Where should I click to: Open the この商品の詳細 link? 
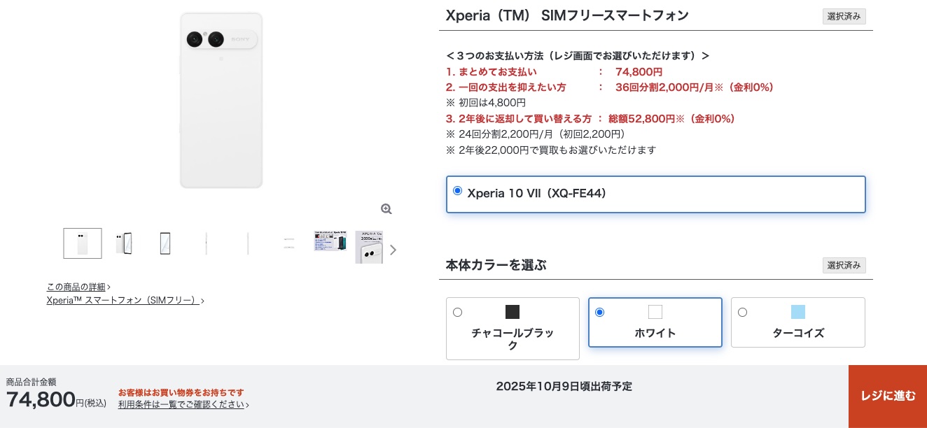tap(76, 287)
